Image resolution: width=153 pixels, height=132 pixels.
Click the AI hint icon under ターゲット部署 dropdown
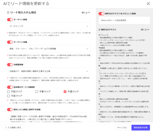[8, 33]
